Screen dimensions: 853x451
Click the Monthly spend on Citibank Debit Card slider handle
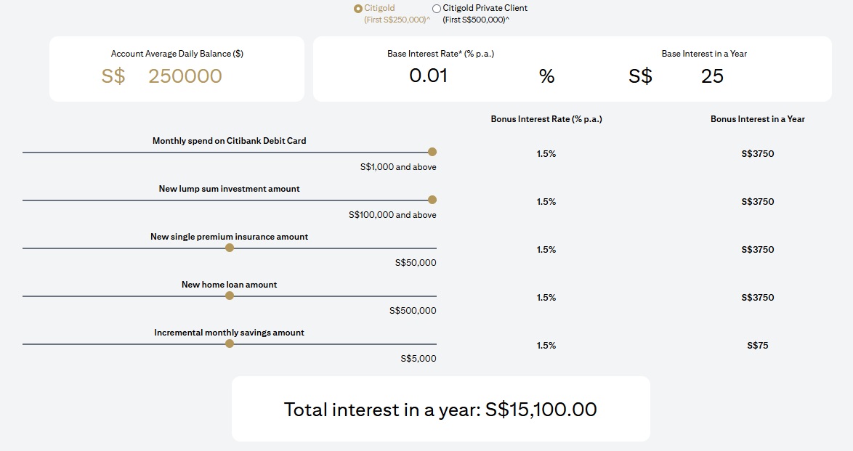432,151
